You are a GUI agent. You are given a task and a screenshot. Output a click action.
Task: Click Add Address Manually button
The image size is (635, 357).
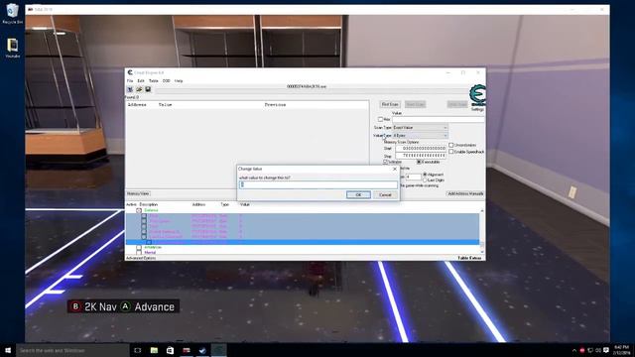pyautogui.click(x=465, y=193)
